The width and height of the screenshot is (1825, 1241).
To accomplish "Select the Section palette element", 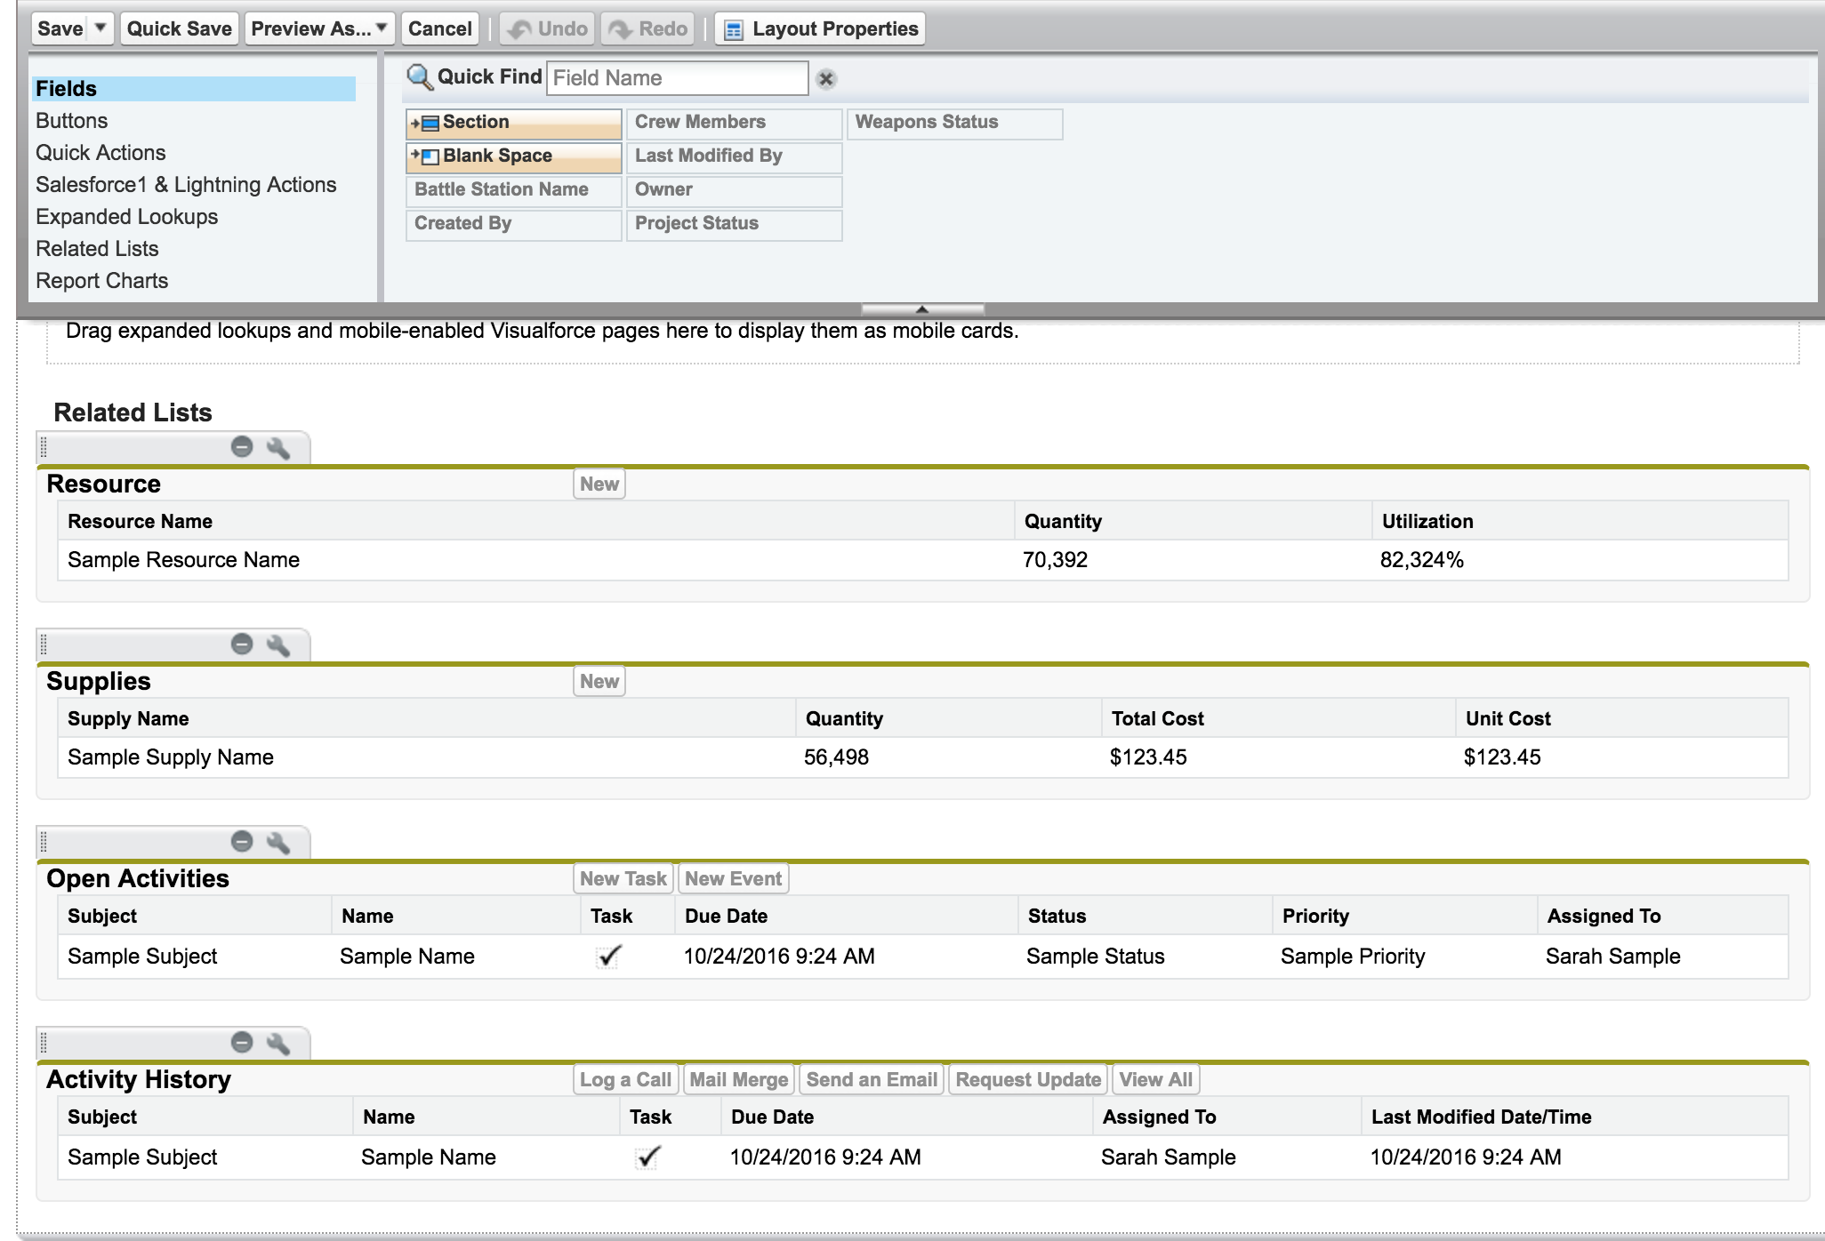I will pos(513,123).
